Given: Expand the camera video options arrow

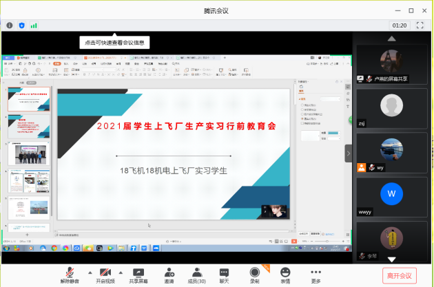Looking at the screenshot, I should click(x=121, y=272).
